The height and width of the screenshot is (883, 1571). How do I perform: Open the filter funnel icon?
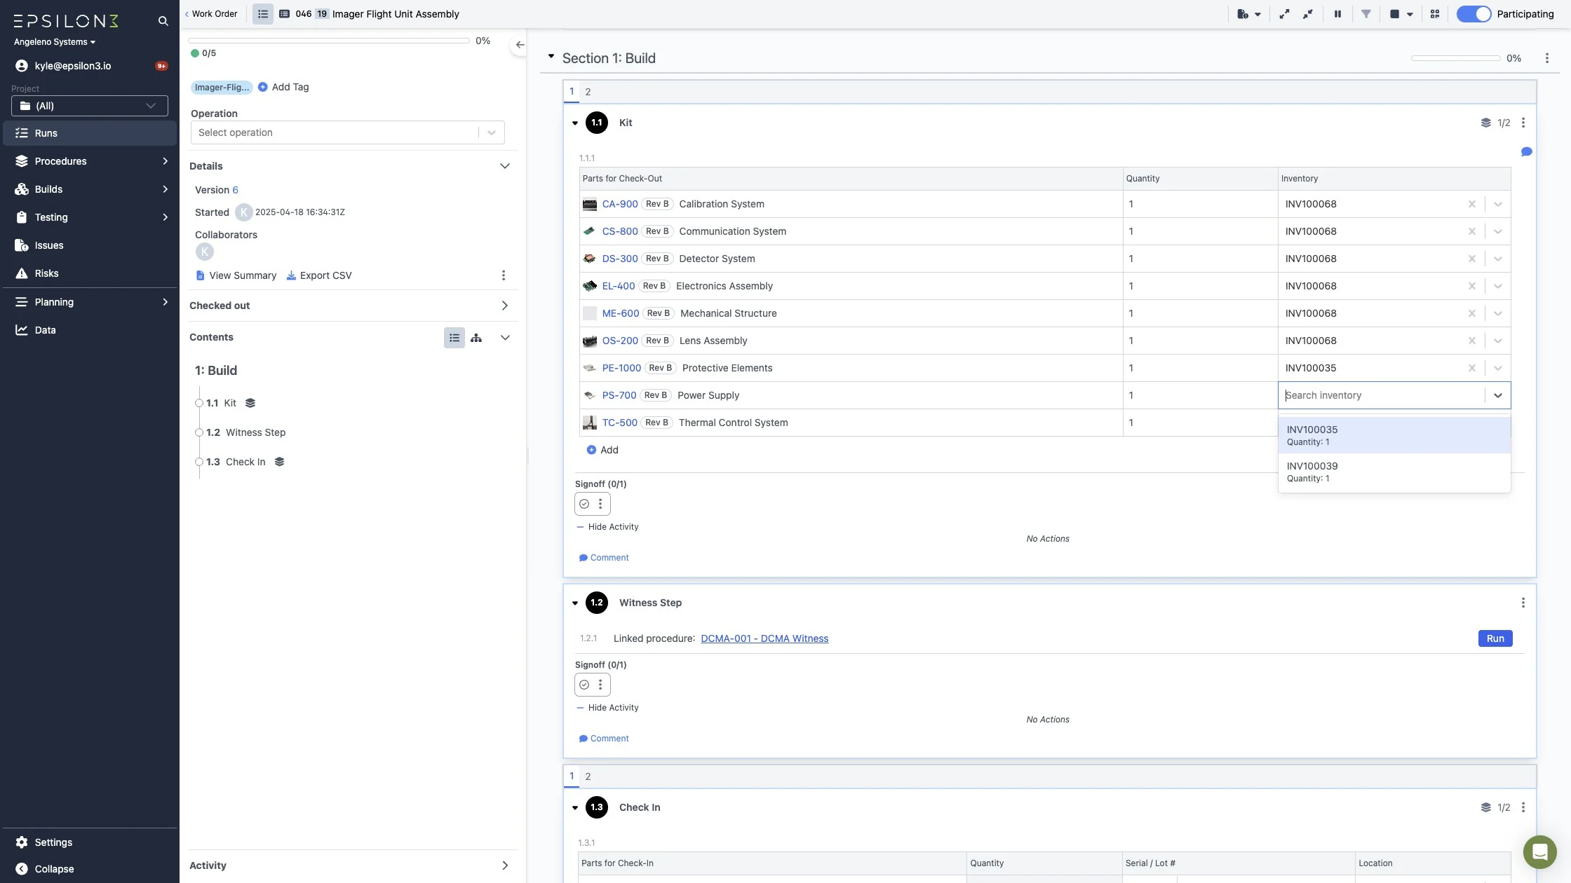coord(1366,14)
